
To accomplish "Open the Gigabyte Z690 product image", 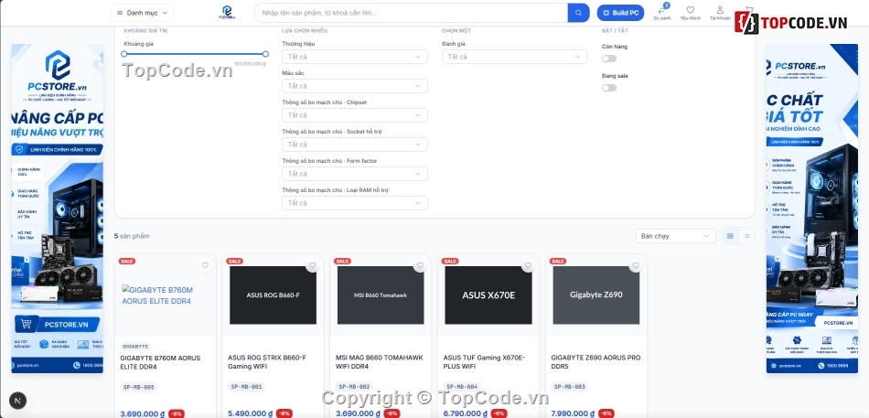I will [596, 295].
